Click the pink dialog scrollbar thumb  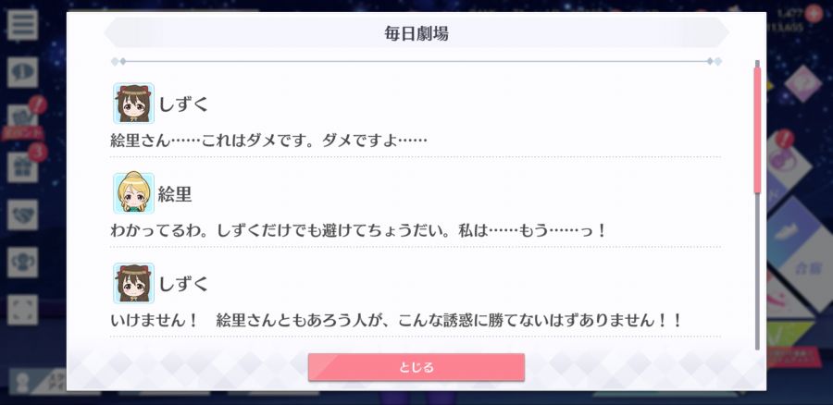pyautogui.click(x=757, y=129)
